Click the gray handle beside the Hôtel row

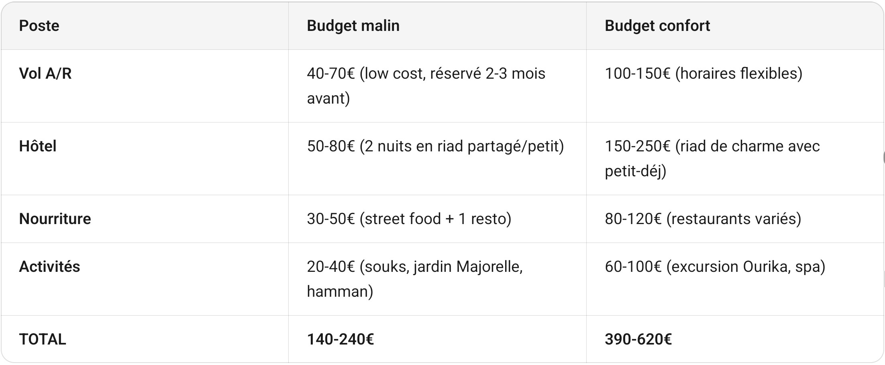click(x=883, y=158)
